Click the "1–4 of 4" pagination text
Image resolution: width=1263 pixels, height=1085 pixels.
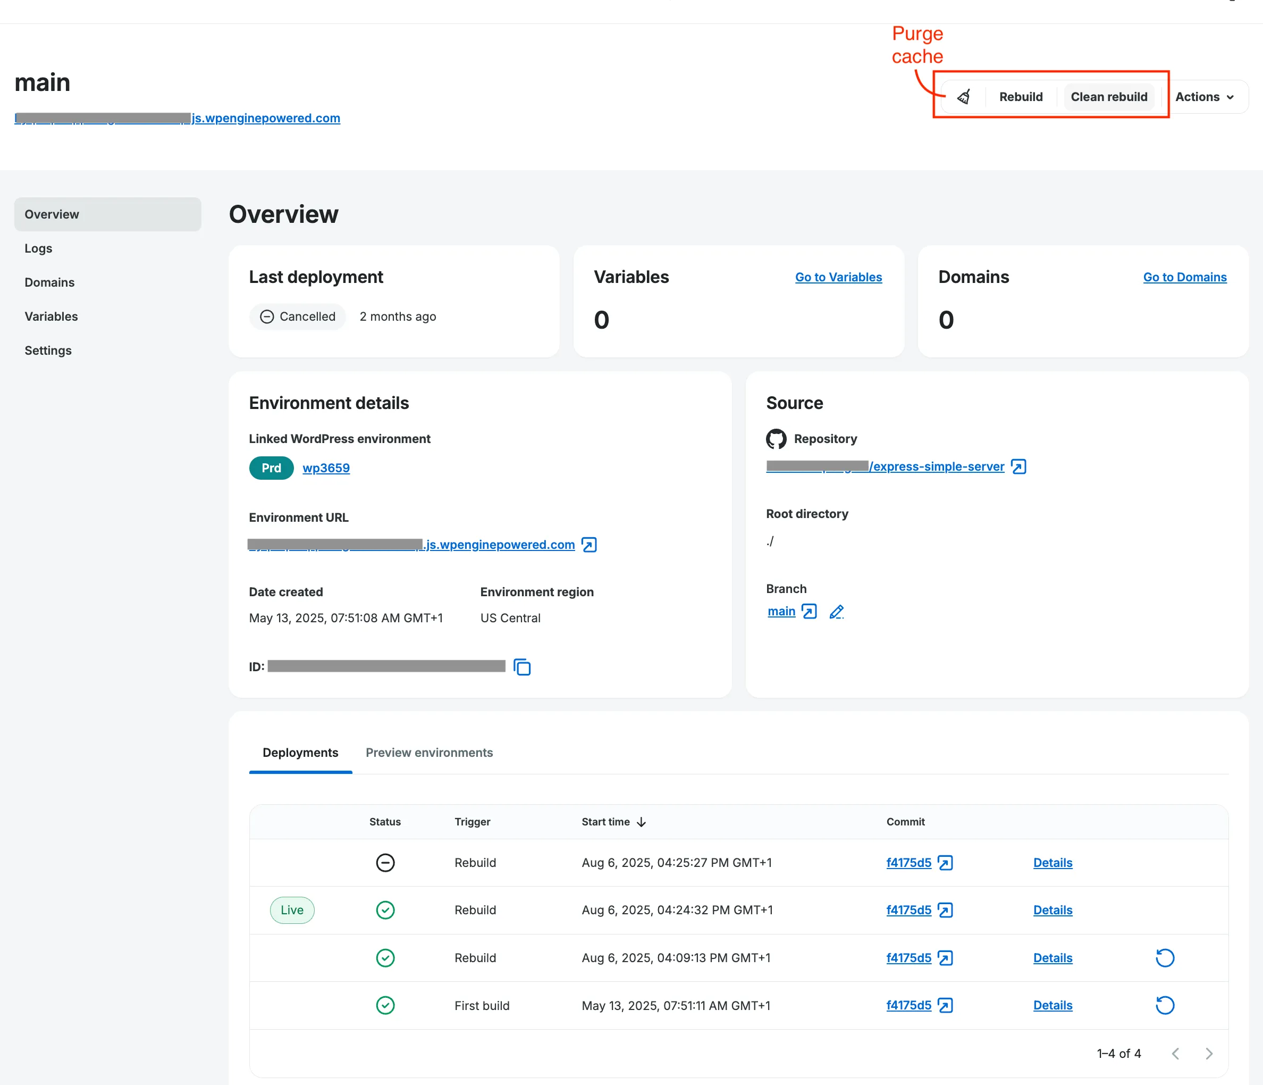1118,1053
